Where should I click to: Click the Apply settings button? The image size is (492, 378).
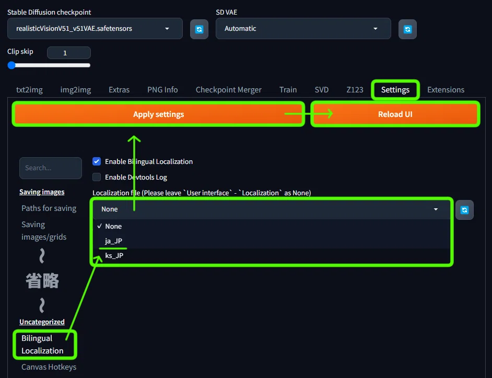tap(158, 114)
